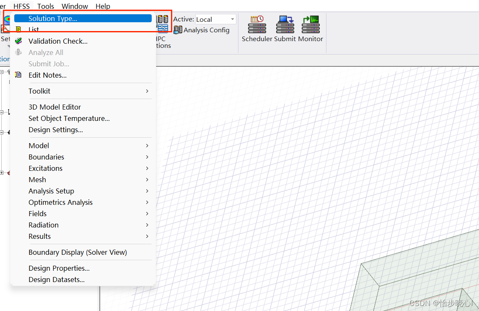Expand the Fields submenu

coord(83,214)
